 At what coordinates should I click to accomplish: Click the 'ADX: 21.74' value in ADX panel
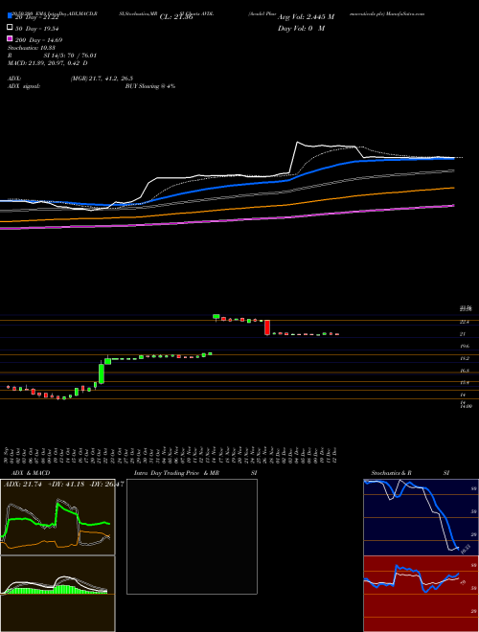[x=23, y=485]
